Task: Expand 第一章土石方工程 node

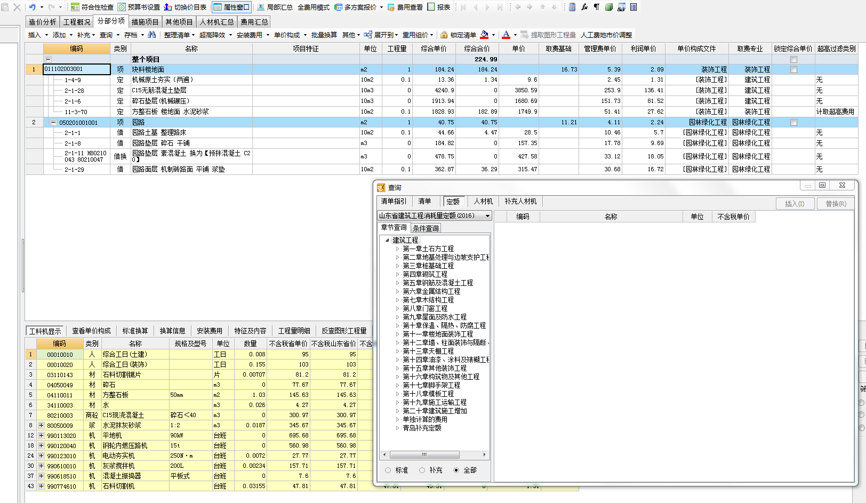Action: pos(397,249)
